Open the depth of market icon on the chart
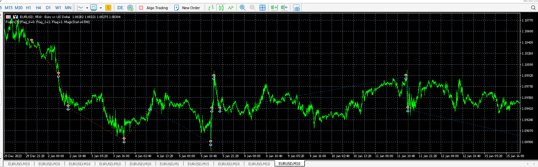The width and height of the screenshot is (538, 167). (x=15, y=17)
